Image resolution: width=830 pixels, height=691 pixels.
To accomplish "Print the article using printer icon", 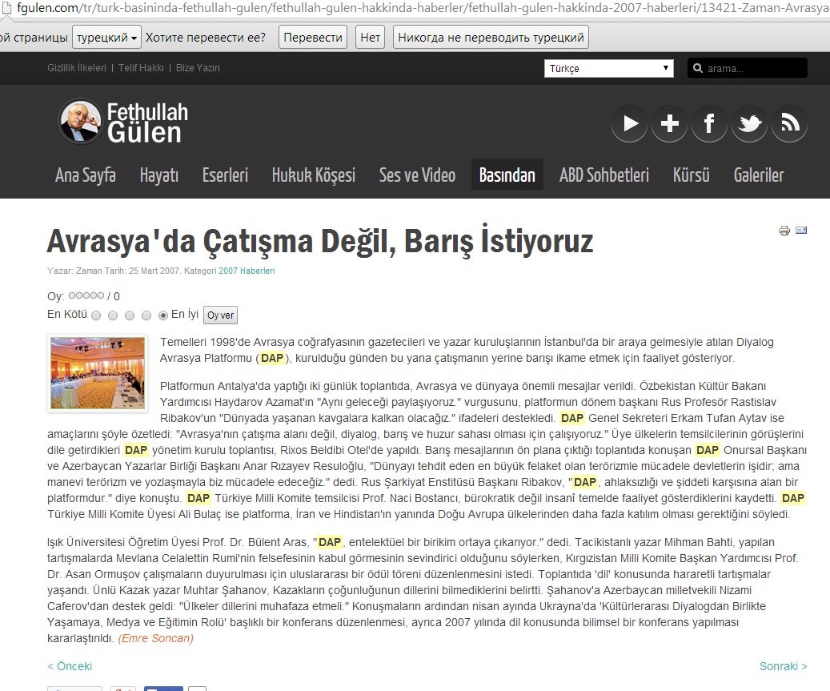I will coord(784,231).
